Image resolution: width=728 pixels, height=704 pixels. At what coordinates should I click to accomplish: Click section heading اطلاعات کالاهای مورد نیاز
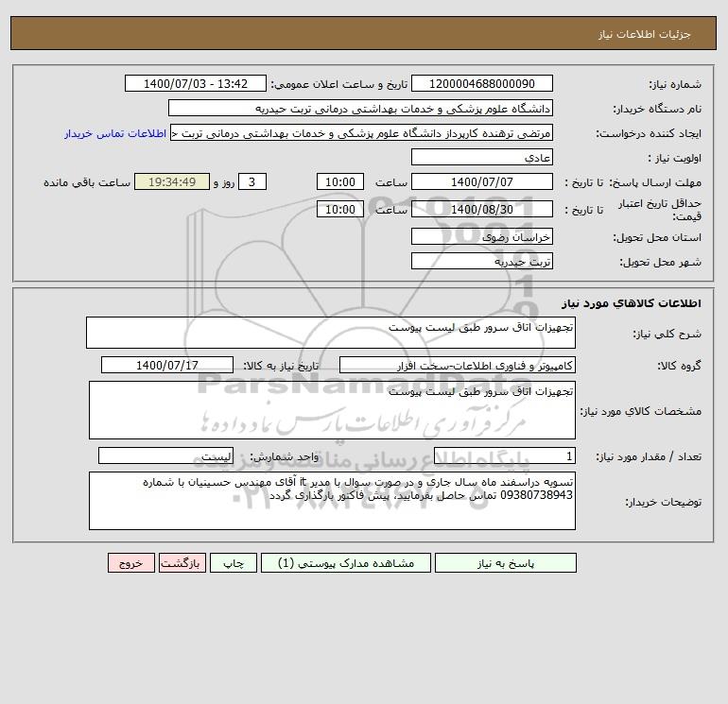point(632,303)
